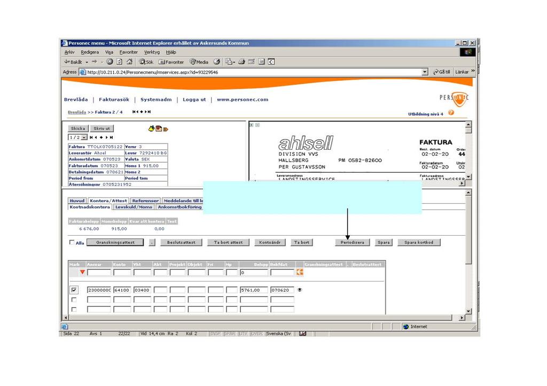Open the Bakåt history dropdown arrow
The height and width of the screenshot is (386, 547).
coord(87,62)
